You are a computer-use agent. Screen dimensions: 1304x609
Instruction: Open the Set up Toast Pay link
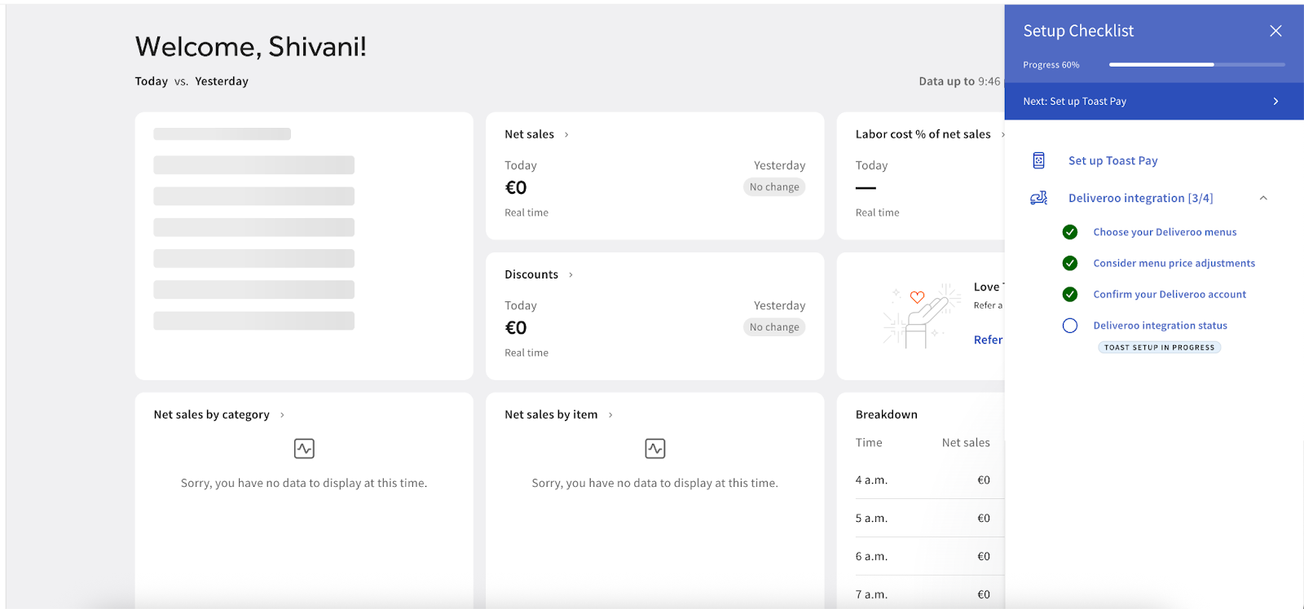pos(1112,160)
